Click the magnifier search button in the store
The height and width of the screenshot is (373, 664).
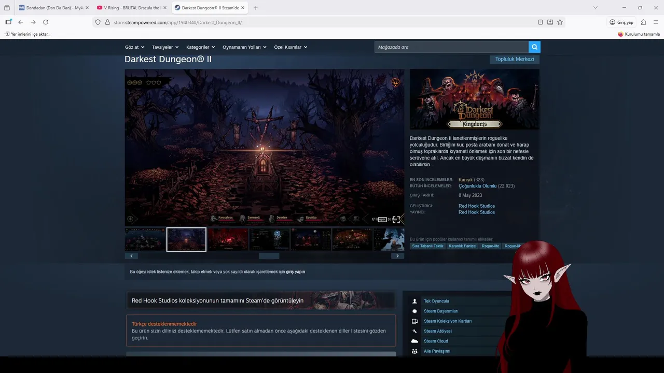[534, 47]
